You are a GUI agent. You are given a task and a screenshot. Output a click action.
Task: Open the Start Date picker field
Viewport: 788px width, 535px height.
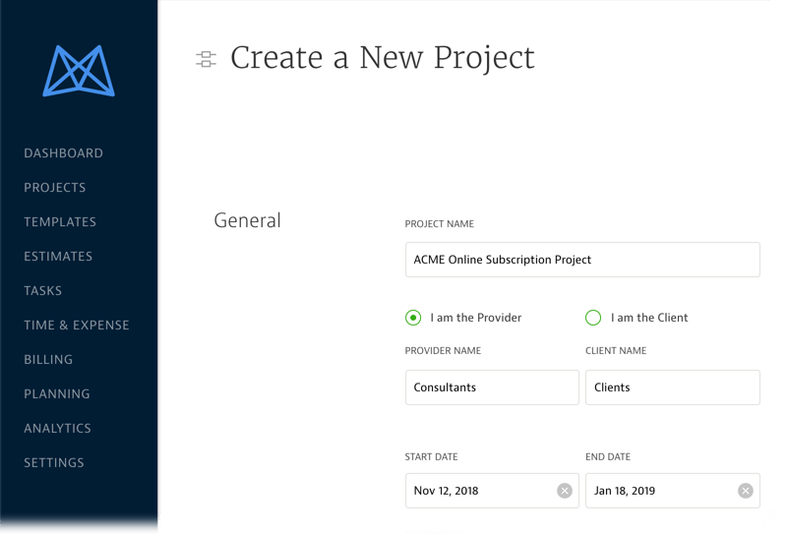point(477,491)
